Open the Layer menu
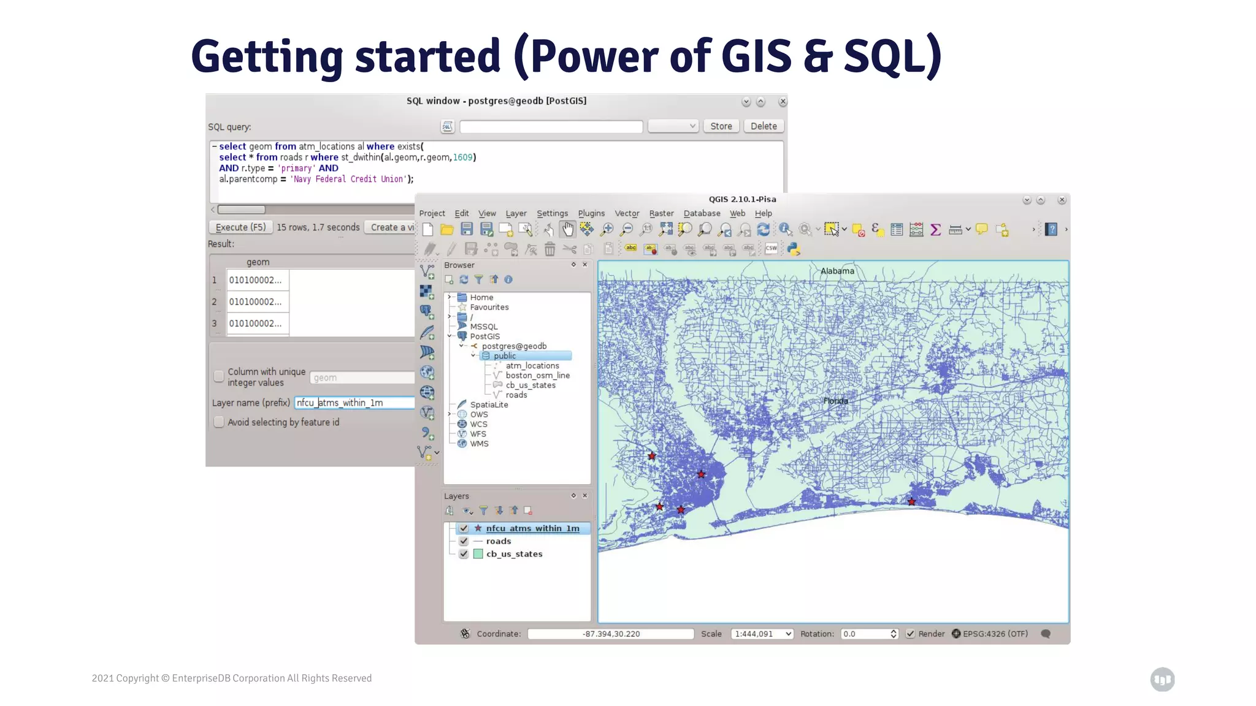Viewport: 1256px width, 706px height. point(516,213)
